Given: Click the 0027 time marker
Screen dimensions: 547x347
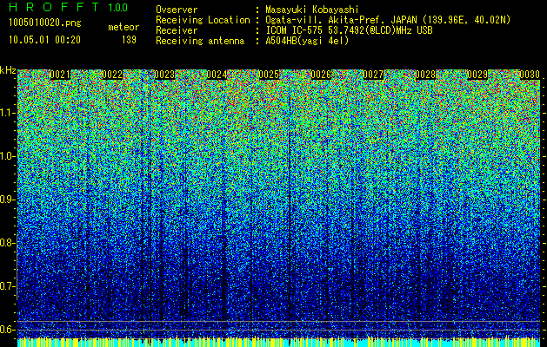Looking at the screenshot, I should click(373, 75).
